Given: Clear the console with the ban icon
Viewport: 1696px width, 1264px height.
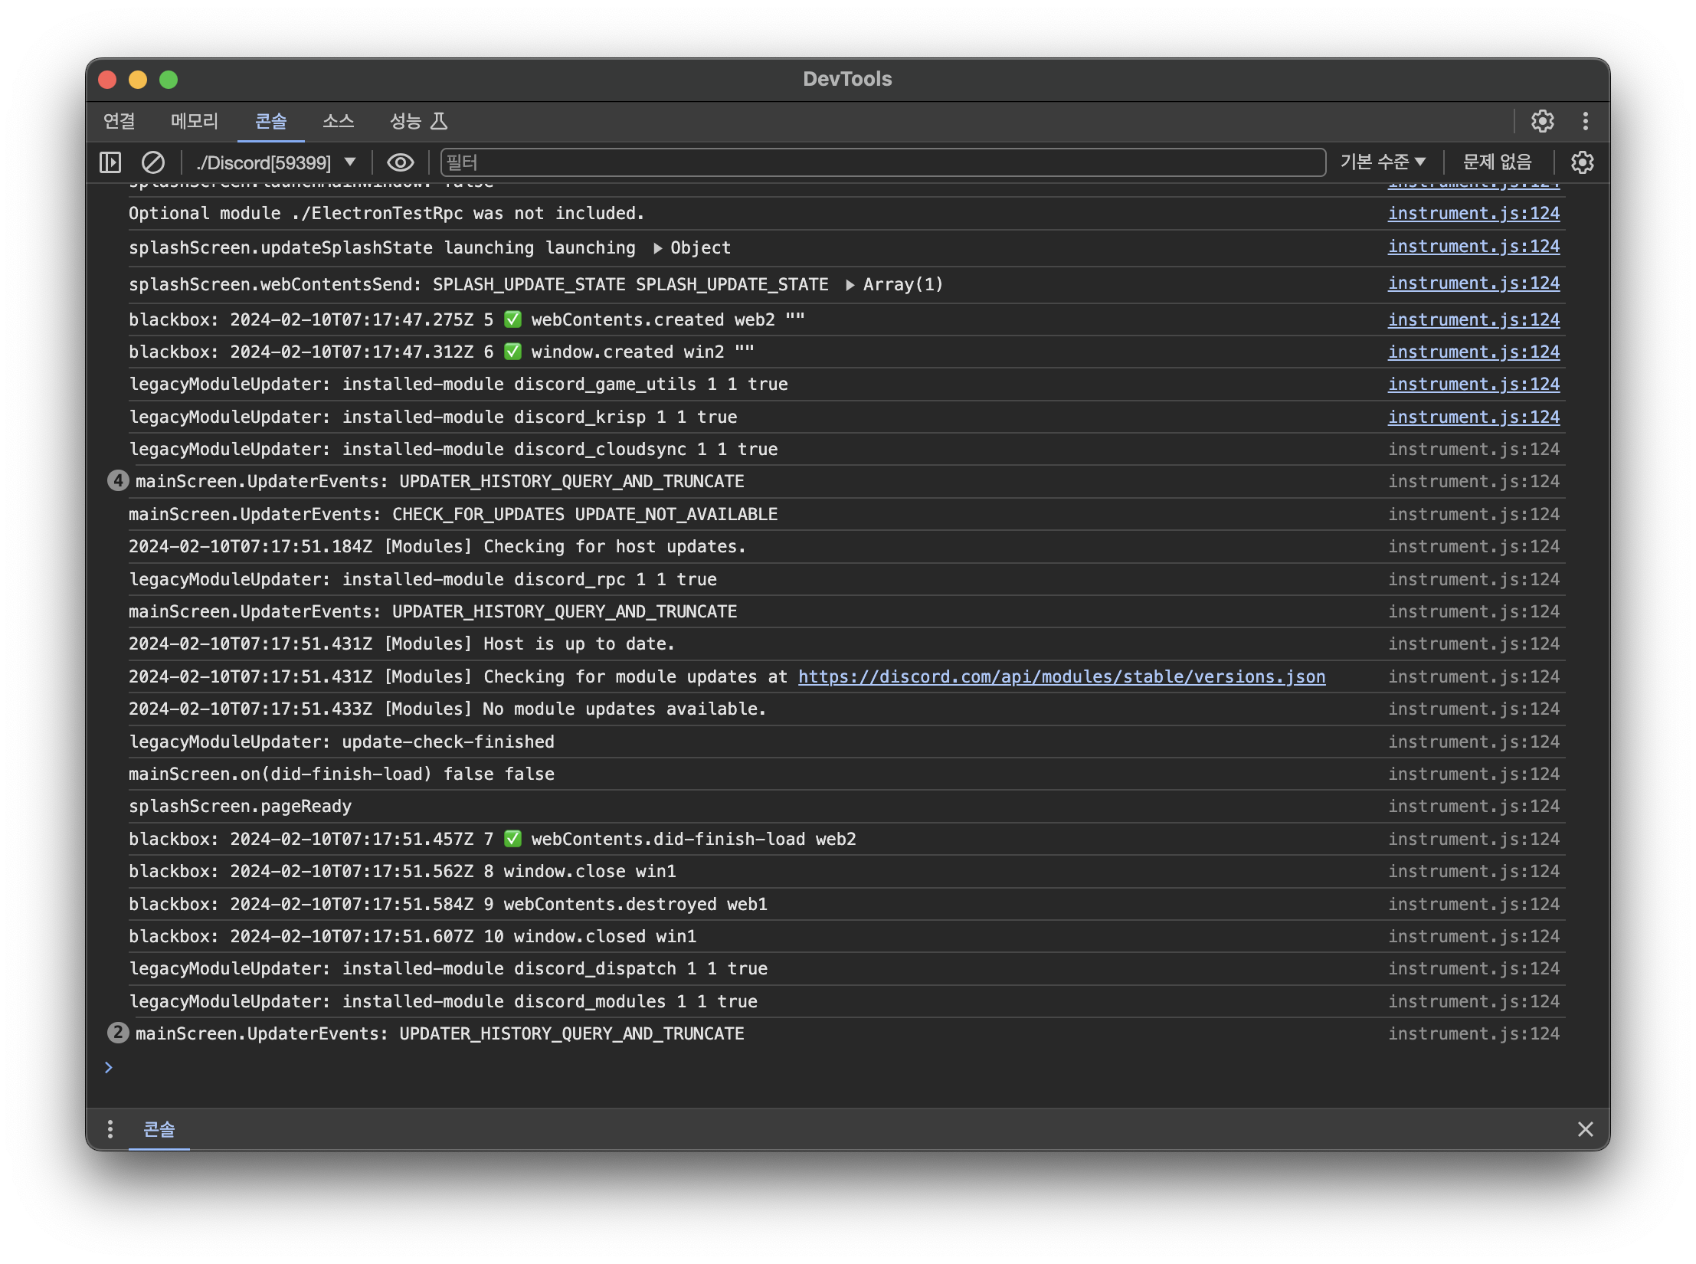Looking at the screenshot, I should [x=153, y=162].
